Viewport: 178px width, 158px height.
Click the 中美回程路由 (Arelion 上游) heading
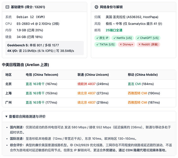pyautogui.click(x=25, y=65)
